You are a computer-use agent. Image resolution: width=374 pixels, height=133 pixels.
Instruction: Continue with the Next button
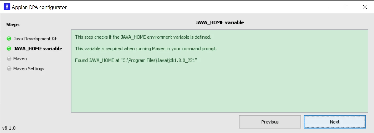(x=334, y=122)
